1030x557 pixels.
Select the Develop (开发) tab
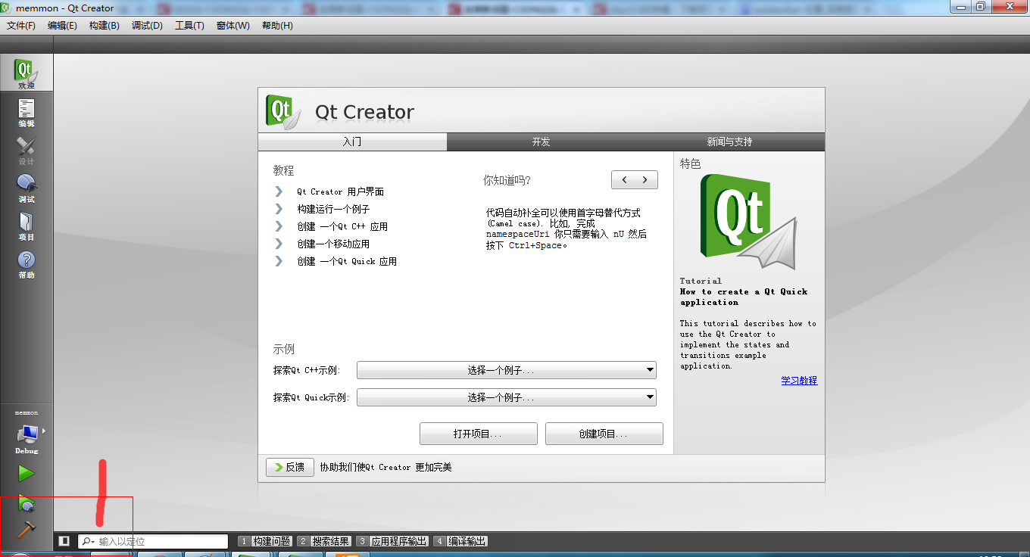541,142
